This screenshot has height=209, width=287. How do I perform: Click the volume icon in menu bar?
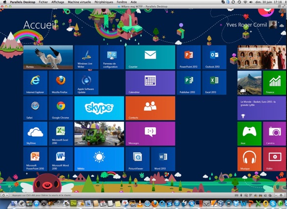tap(251, 2)
